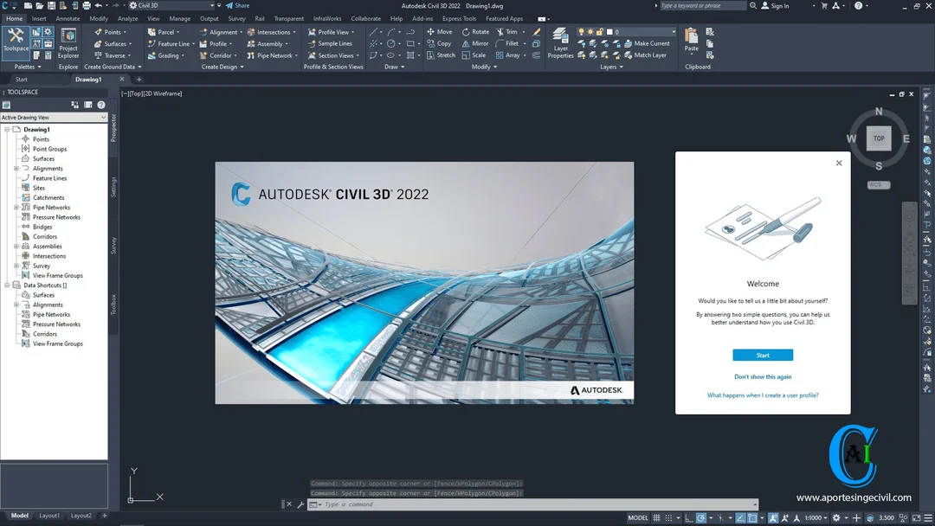
Task: Click the Parcel tool icon
Action: [x=152, y=32]
